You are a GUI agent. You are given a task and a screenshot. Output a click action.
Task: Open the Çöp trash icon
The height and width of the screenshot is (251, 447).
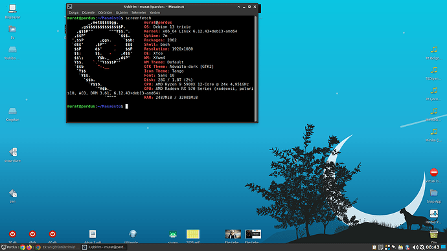tap(434, 234)
